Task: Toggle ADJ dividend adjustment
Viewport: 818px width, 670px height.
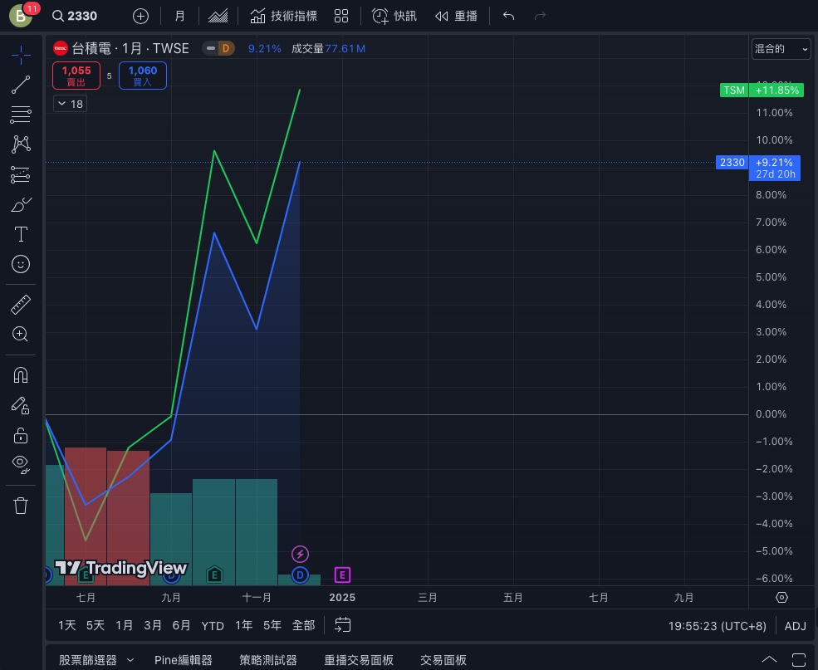Action: [x=796, y=626]
